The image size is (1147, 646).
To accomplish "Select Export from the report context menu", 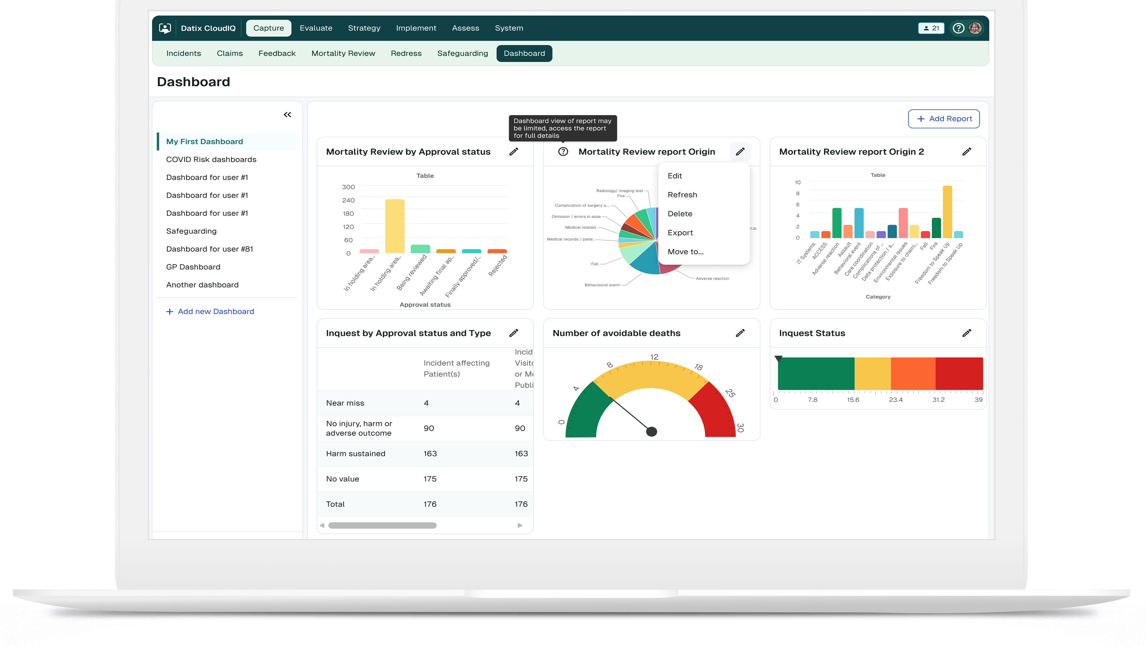I will [680, 233].
